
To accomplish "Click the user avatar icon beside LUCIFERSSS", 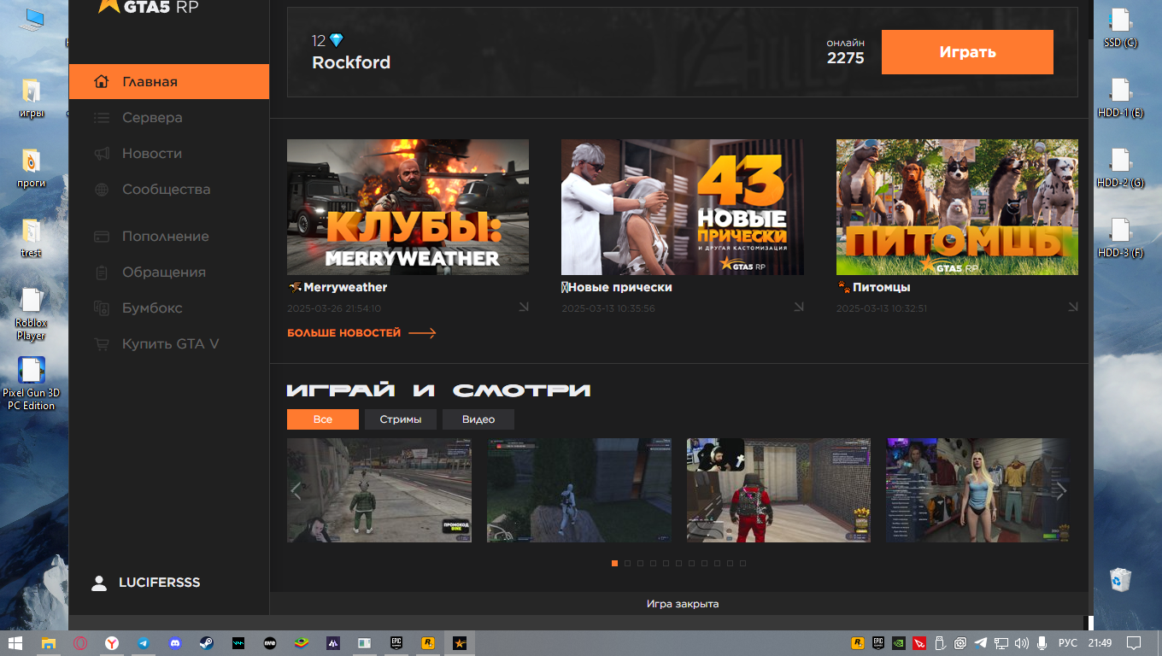I will pyautogui.click(x=99, y=583).
